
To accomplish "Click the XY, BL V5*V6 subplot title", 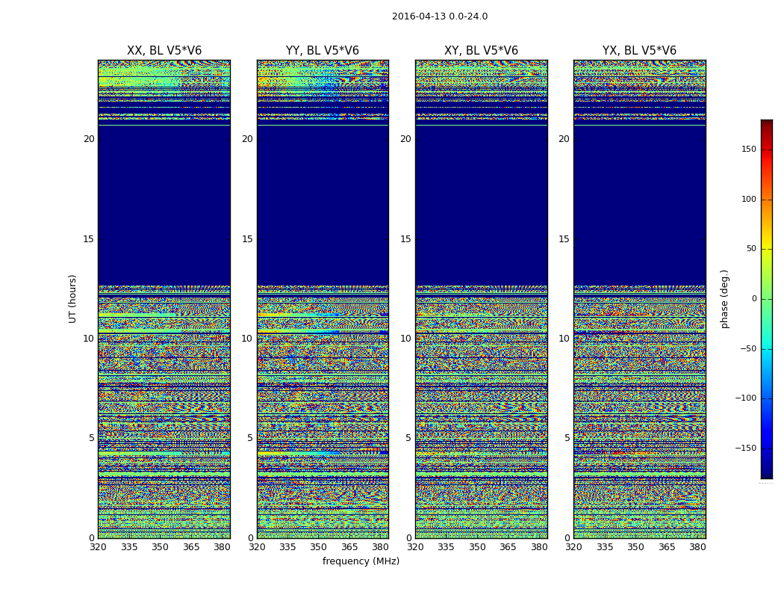I will click(x=481, y=51).
